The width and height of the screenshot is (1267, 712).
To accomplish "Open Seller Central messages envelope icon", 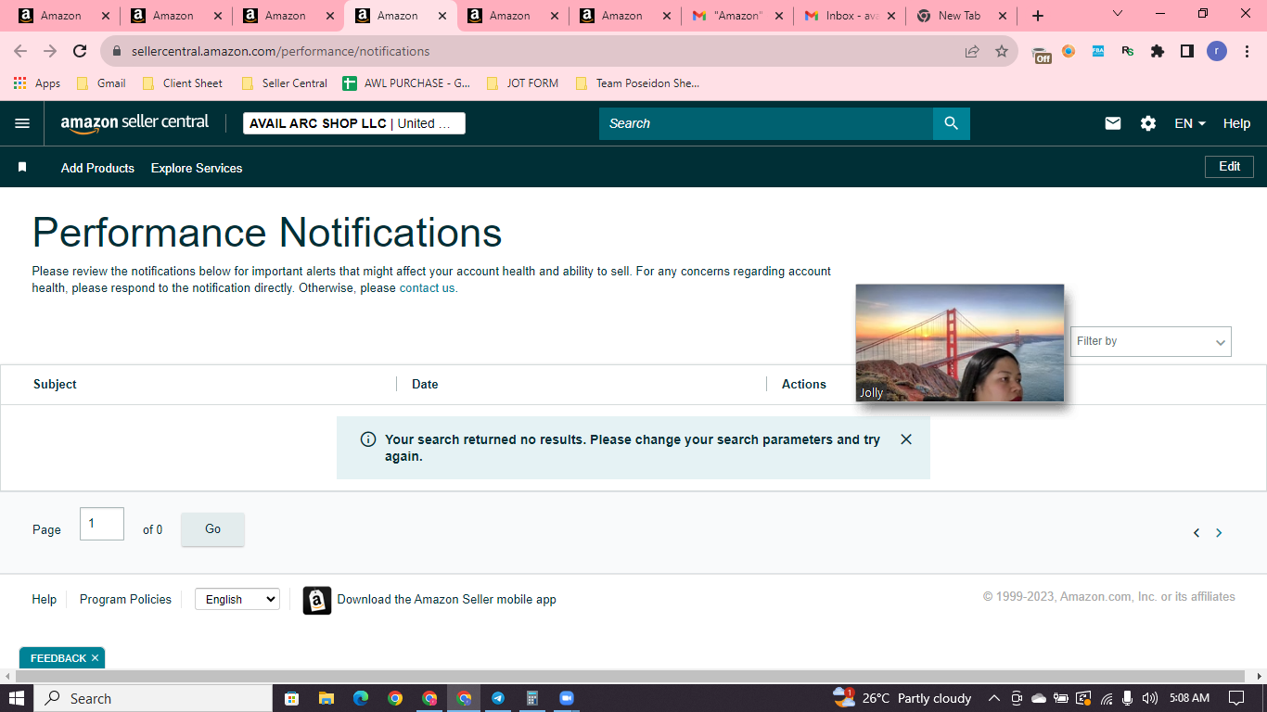I will coord(1113,123).
